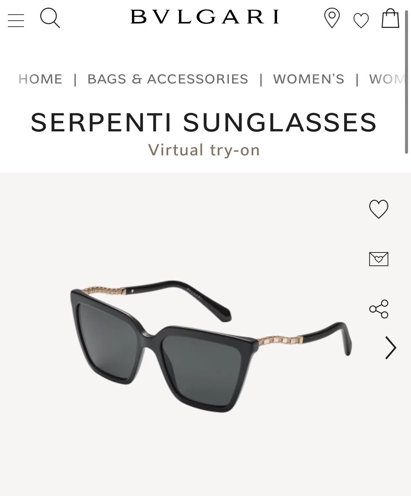The image size is (411, 496).
Task: Show next product image arrow
Action: tap(390, 348)
